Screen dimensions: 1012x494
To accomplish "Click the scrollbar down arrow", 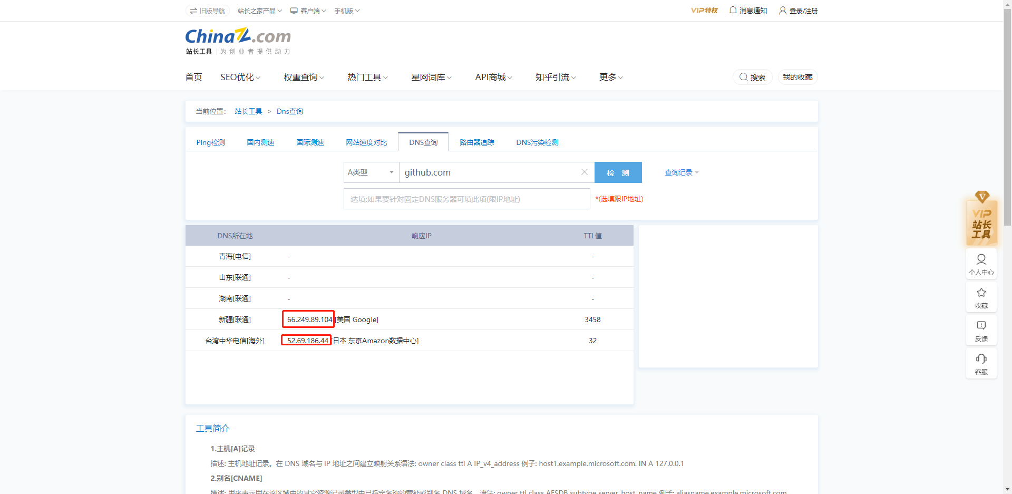I will pyautogui.click(x=1007, y=489).
